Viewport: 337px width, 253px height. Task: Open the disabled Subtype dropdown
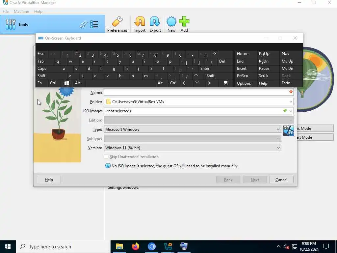click(x=193, y=139)
